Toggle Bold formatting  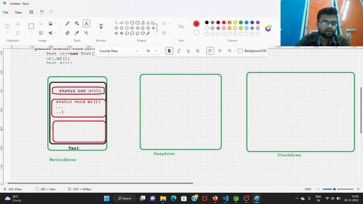coord(169,51)
